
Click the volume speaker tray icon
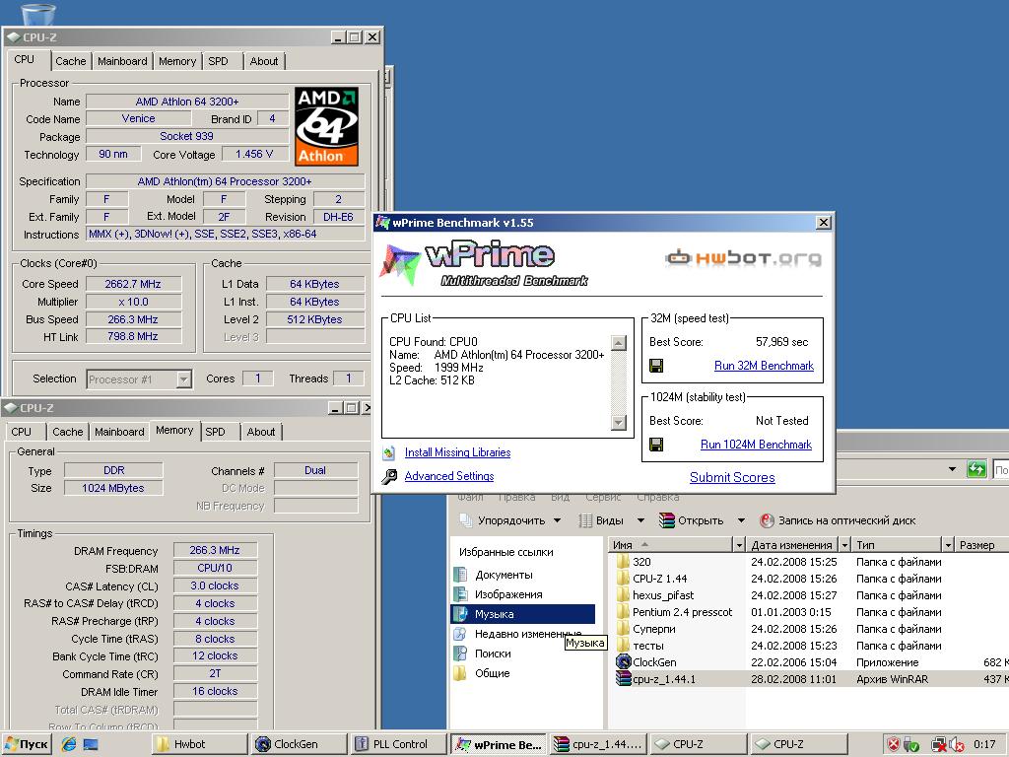pos(956,745)
